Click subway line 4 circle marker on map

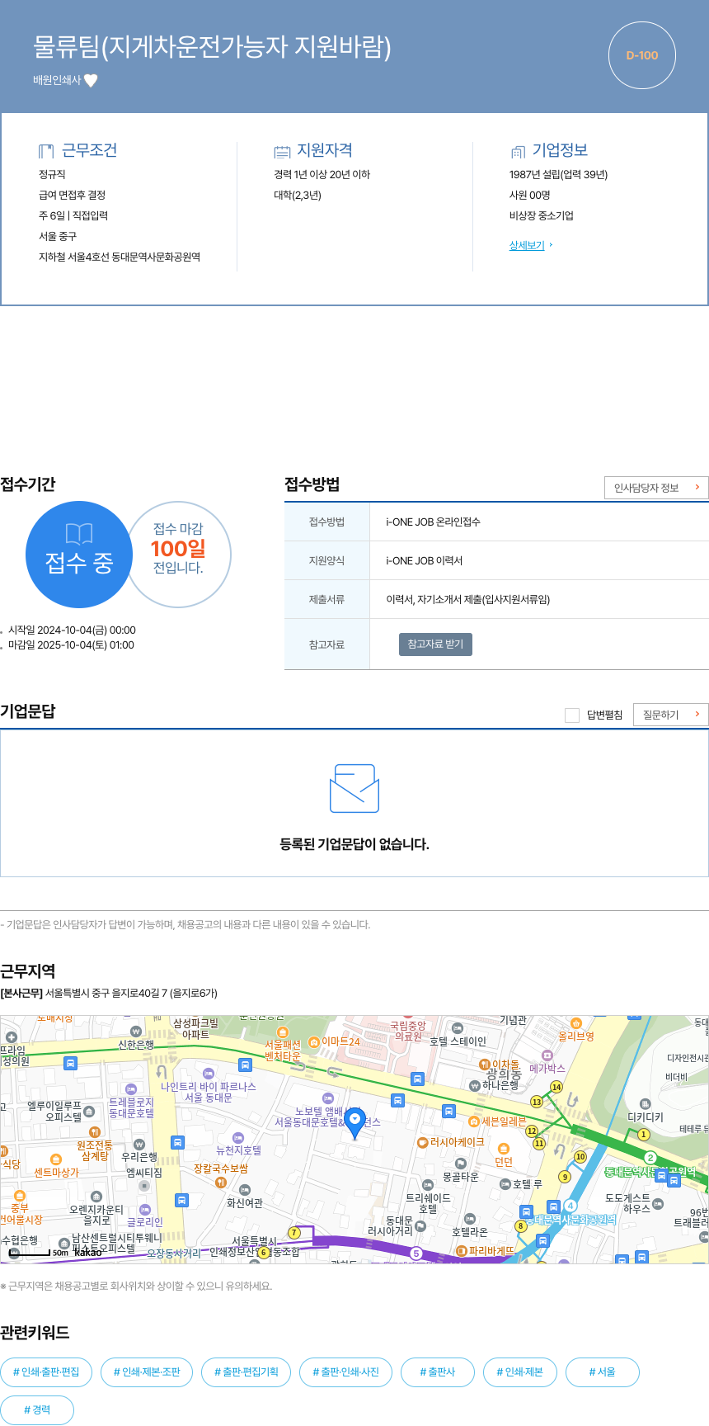pos(570,1206)
